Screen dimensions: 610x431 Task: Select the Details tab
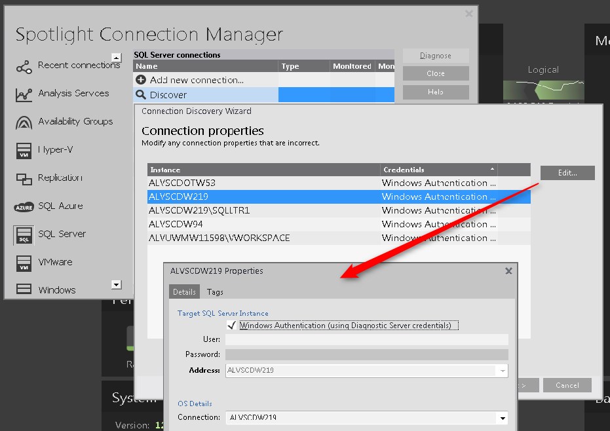(x=184, y=291)
